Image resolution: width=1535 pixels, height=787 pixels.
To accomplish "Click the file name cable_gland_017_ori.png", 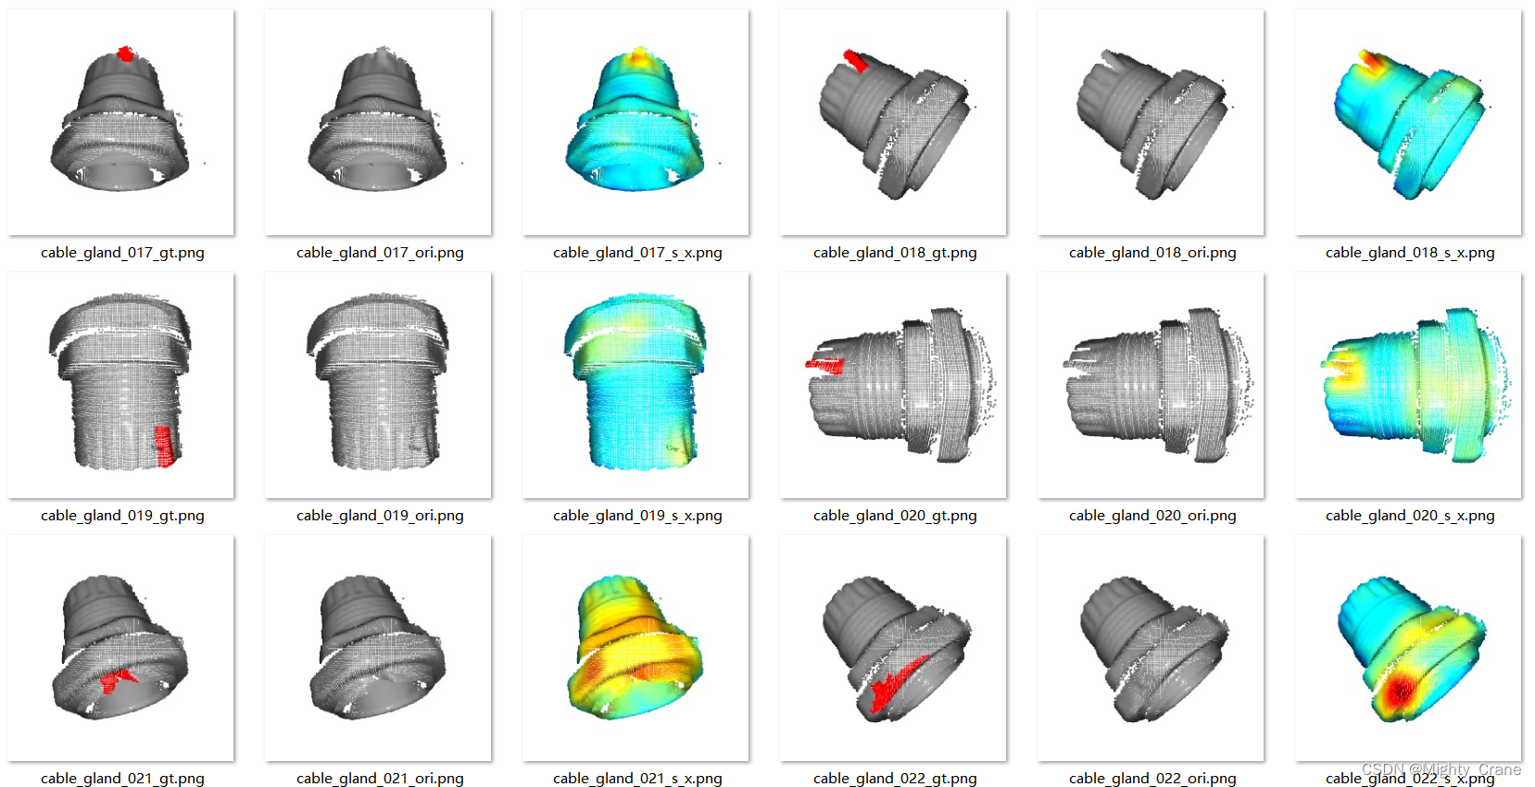I will [x=380, y=253].
